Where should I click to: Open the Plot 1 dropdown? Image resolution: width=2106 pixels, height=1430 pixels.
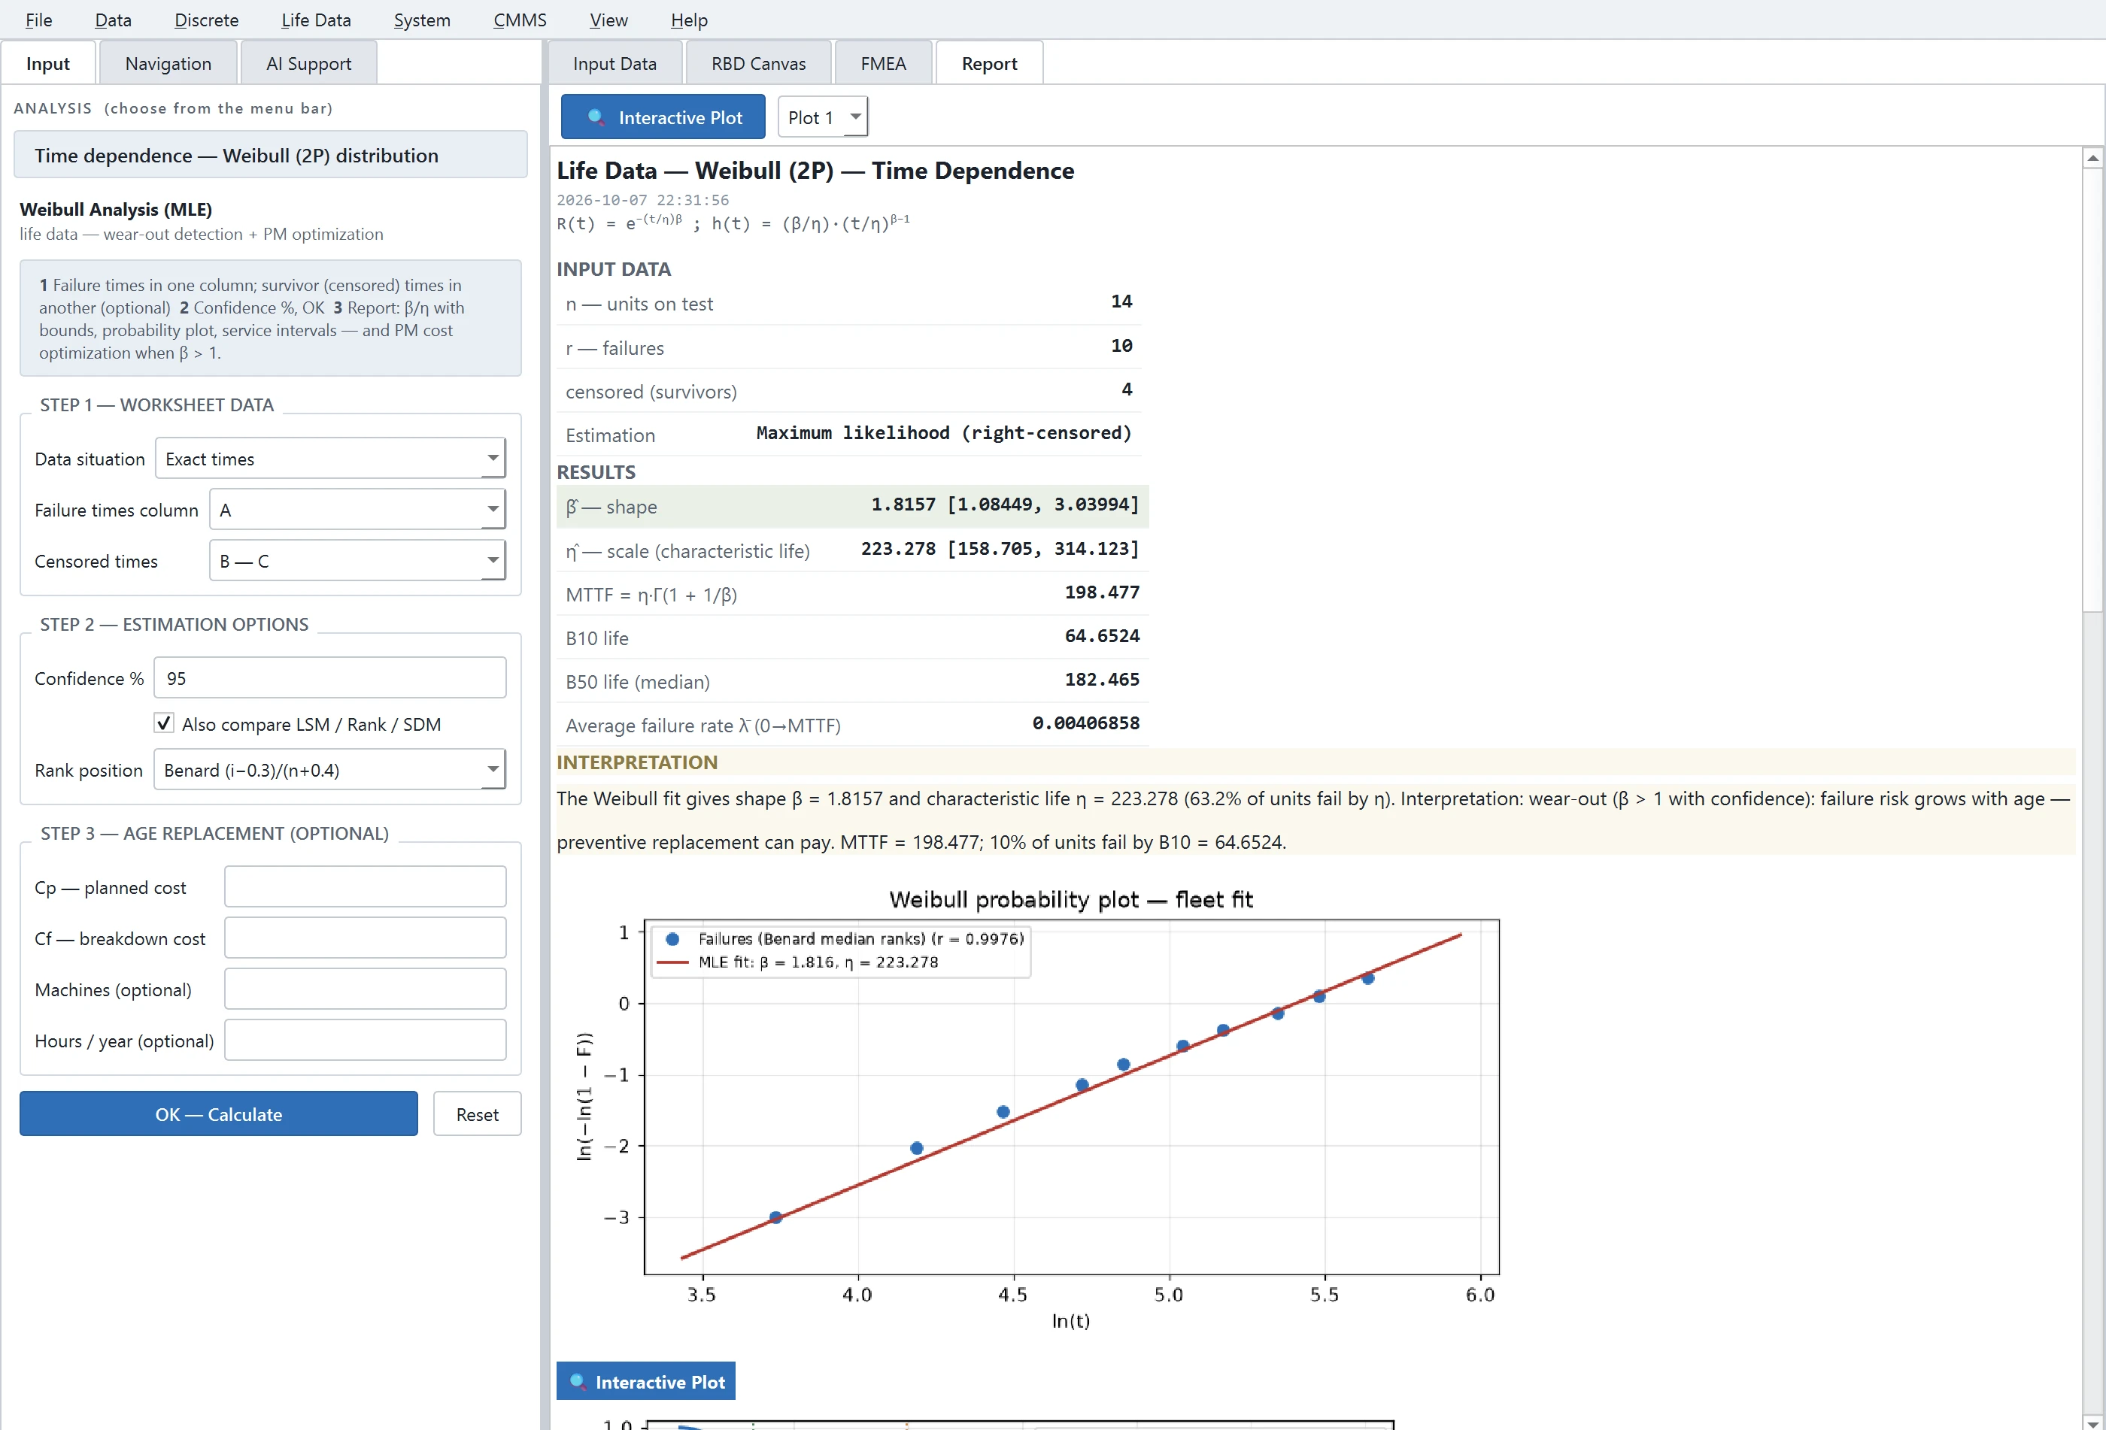tap(822, 117)
